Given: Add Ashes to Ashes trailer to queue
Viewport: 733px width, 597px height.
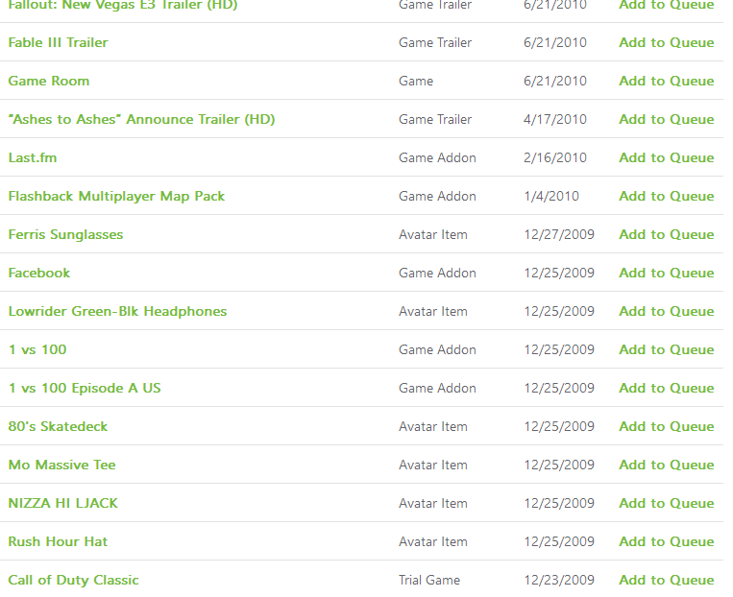Looking at the screenshot, I should pyautogui.click(x=667, y=119).
